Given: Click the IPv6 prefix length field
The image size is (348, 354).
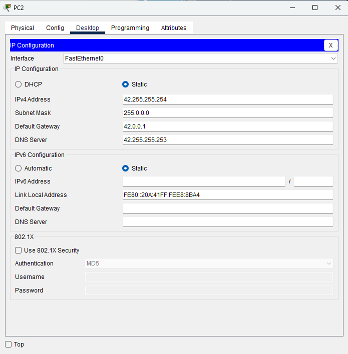Looking at the screenshot, I should click(313, 181).
